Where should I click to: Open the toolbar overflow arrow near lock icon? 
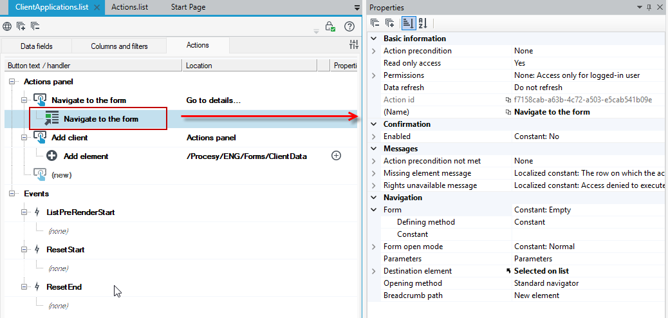(x=316, y=31)
